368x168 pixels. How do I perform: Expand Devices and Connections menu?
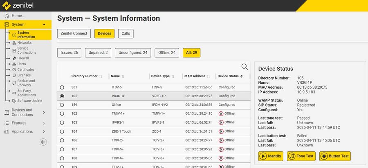pyautogui.click(x=25, y=112)
